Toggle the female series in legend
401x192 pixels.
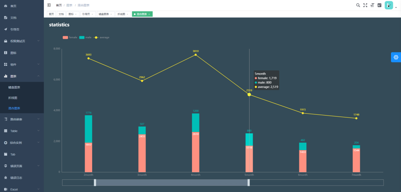(x=70, y=38)
